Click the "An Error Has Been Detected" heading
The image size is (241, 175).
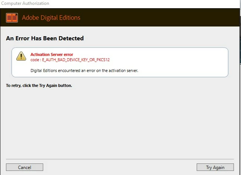click(x=45, y=38)
